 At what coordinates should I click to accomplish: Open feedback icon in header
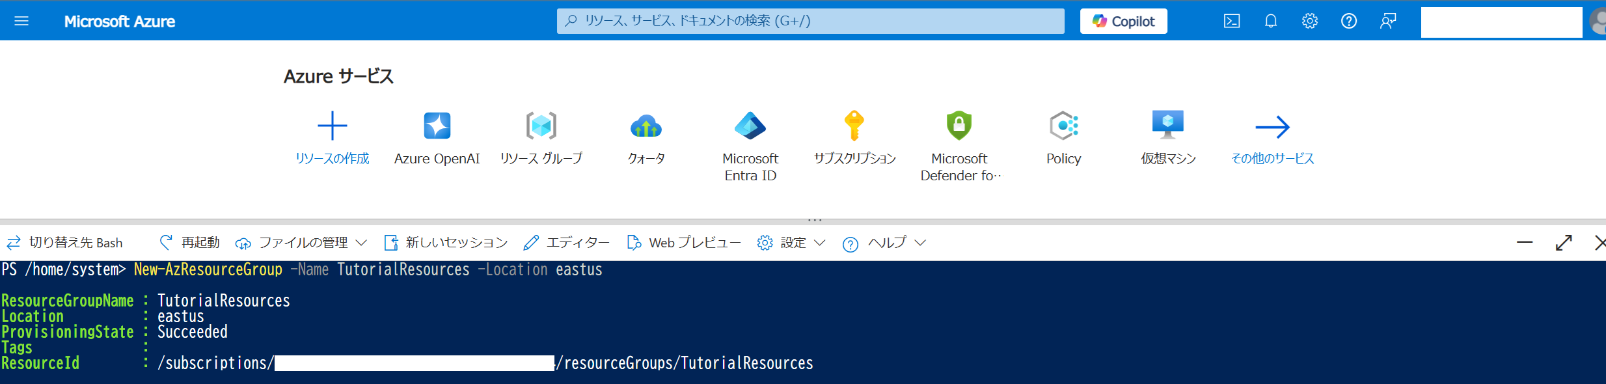(x=1388, y=21)
